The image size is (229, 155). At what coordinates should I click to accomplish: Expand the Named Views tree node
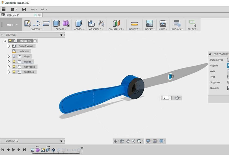pos(9,46)
